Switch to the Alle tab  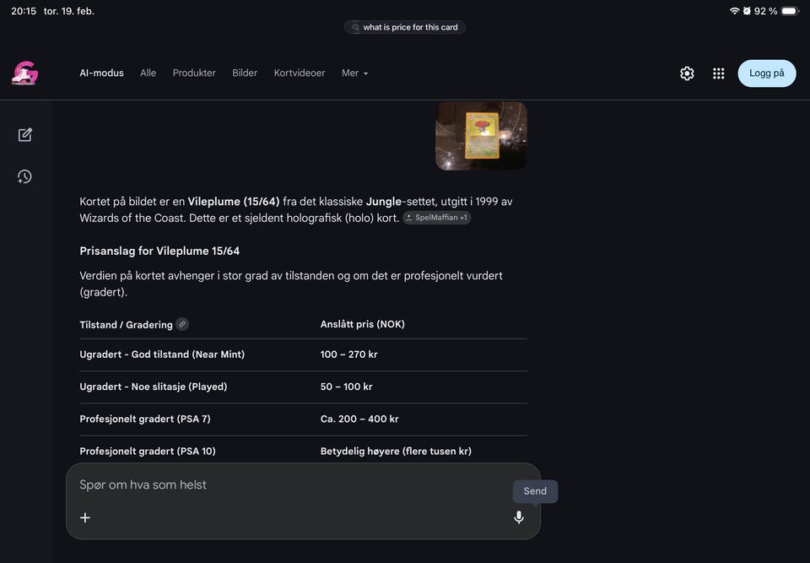pos(148,73)
